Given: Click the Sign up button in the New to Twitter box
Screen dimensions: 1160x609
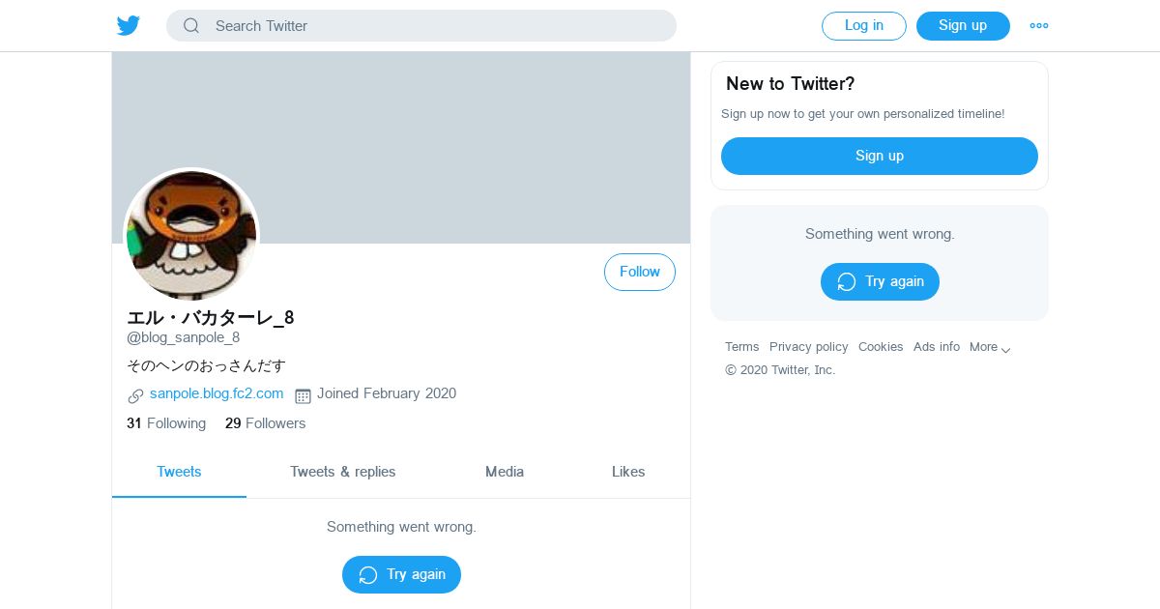Looking at the screenshot, I should pyautogui.click(x=880, y=156).
